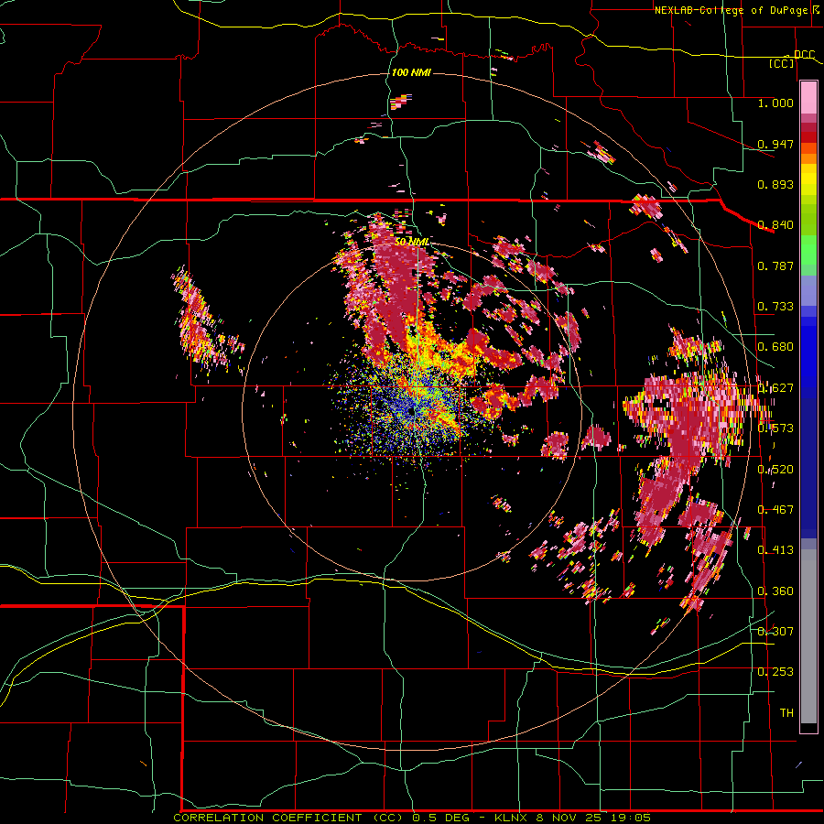The width and height of the screenshot is (824, 824).
Task: Click the "100 NMI" range ring label
Action: pyautogui.click(x=411, y=72)
